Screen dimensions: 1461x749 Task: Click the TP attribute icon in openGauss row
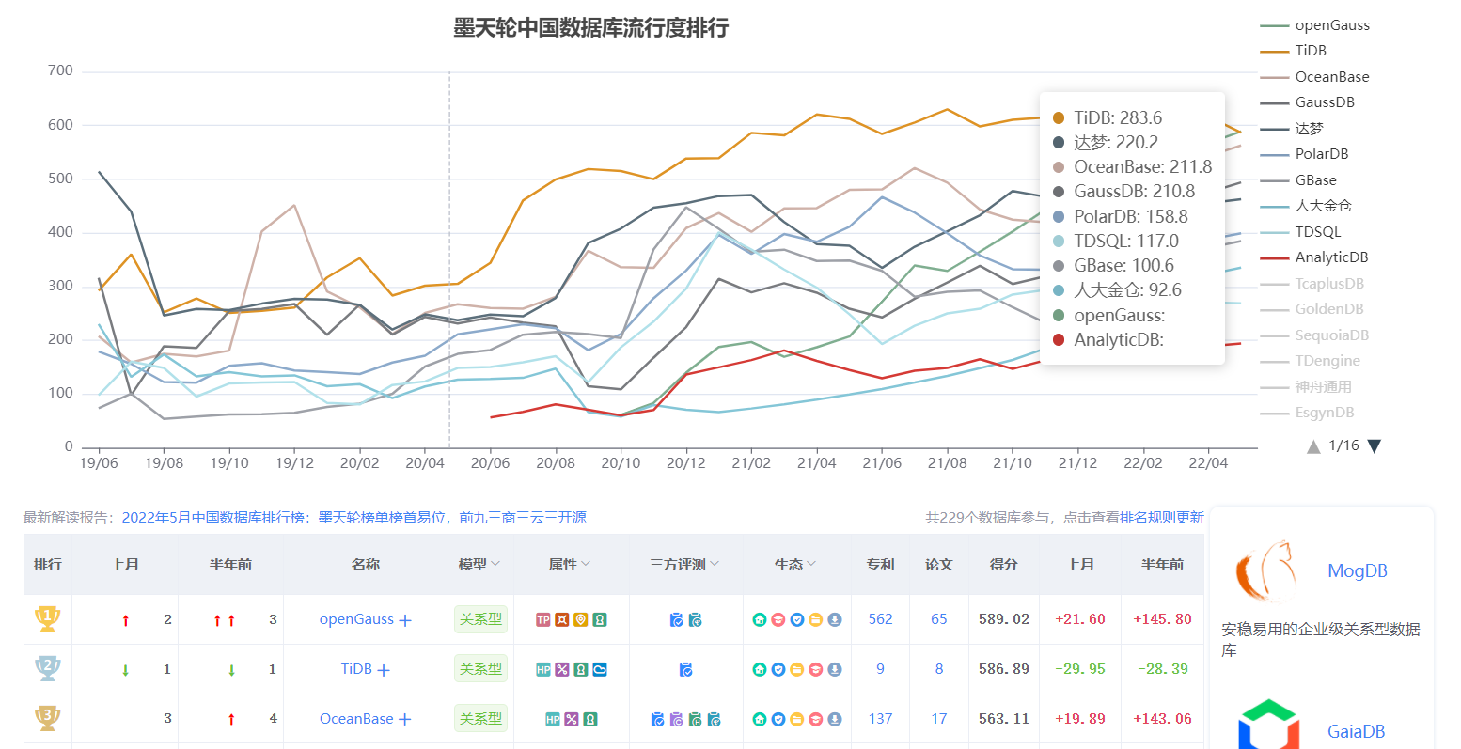coord(543,619)
